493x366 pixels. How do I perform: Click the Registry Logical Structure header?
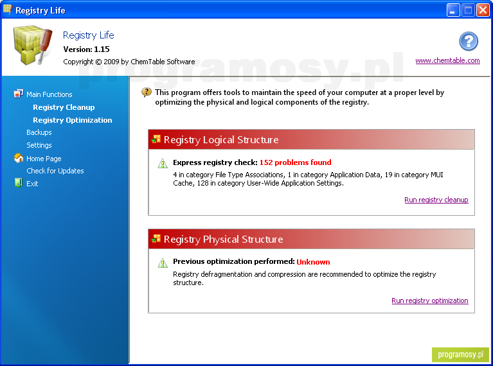tap(311, 139)
